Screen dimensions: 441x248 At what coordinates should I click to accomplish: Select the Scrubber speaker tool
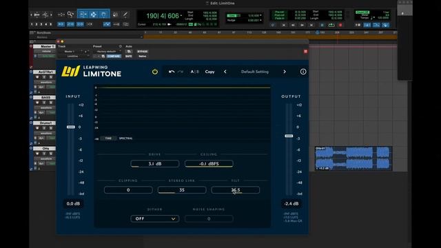point(115,14)
